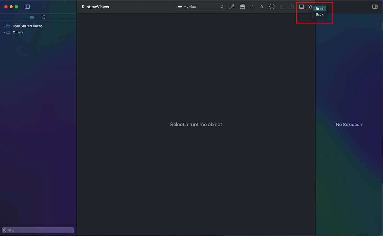Open the filter options icon
Screen dimensions: 383x236
(5, 230)
